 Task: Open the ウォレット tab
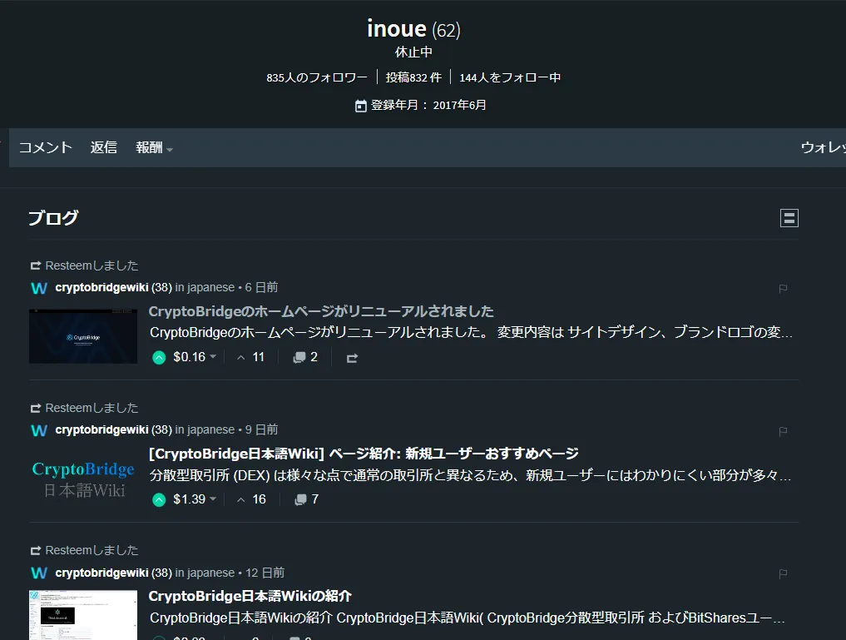click(x=823, y=148)
